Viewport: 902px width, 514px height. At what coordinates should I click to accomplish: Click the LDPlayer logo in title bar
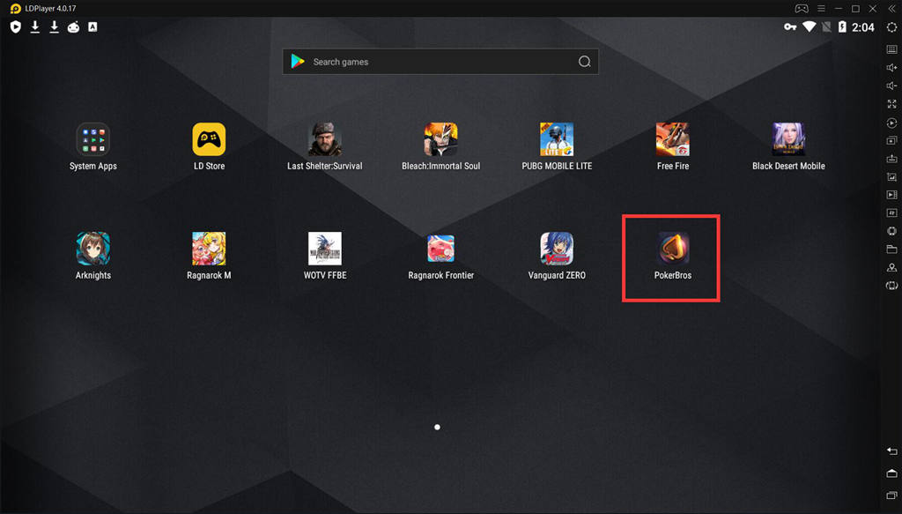(x=16, y=9)
